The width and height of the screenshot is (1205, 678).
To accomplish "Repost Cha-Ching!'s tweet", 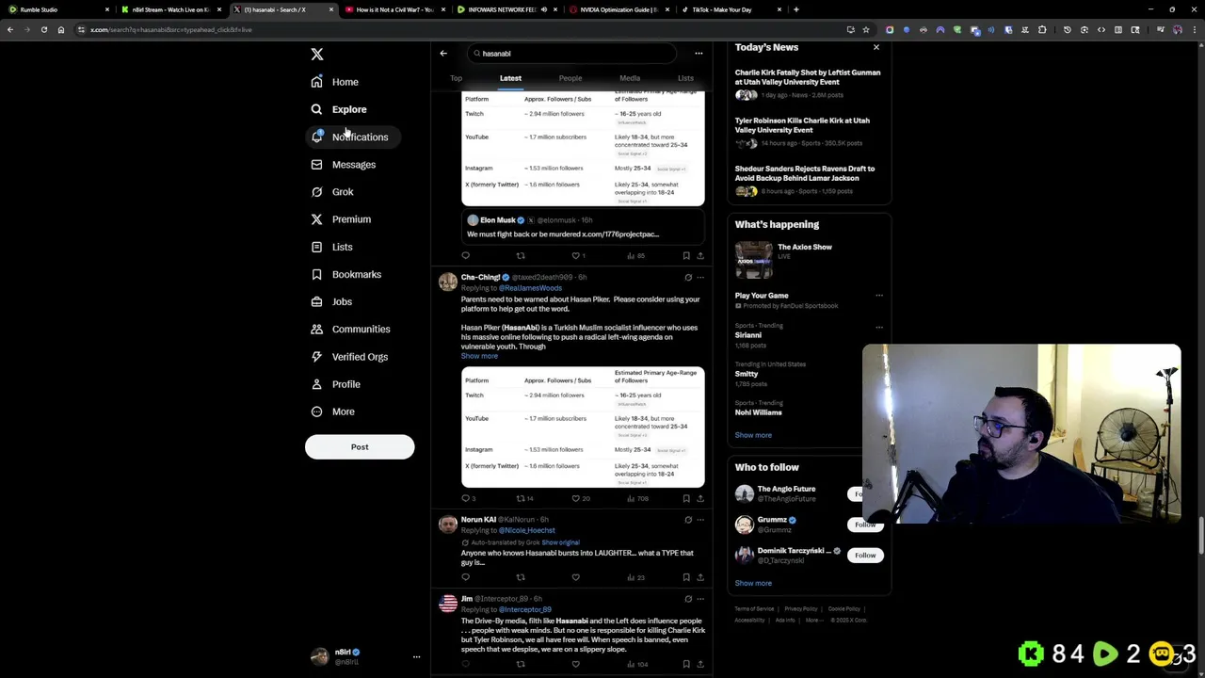I will click(521, 498).
